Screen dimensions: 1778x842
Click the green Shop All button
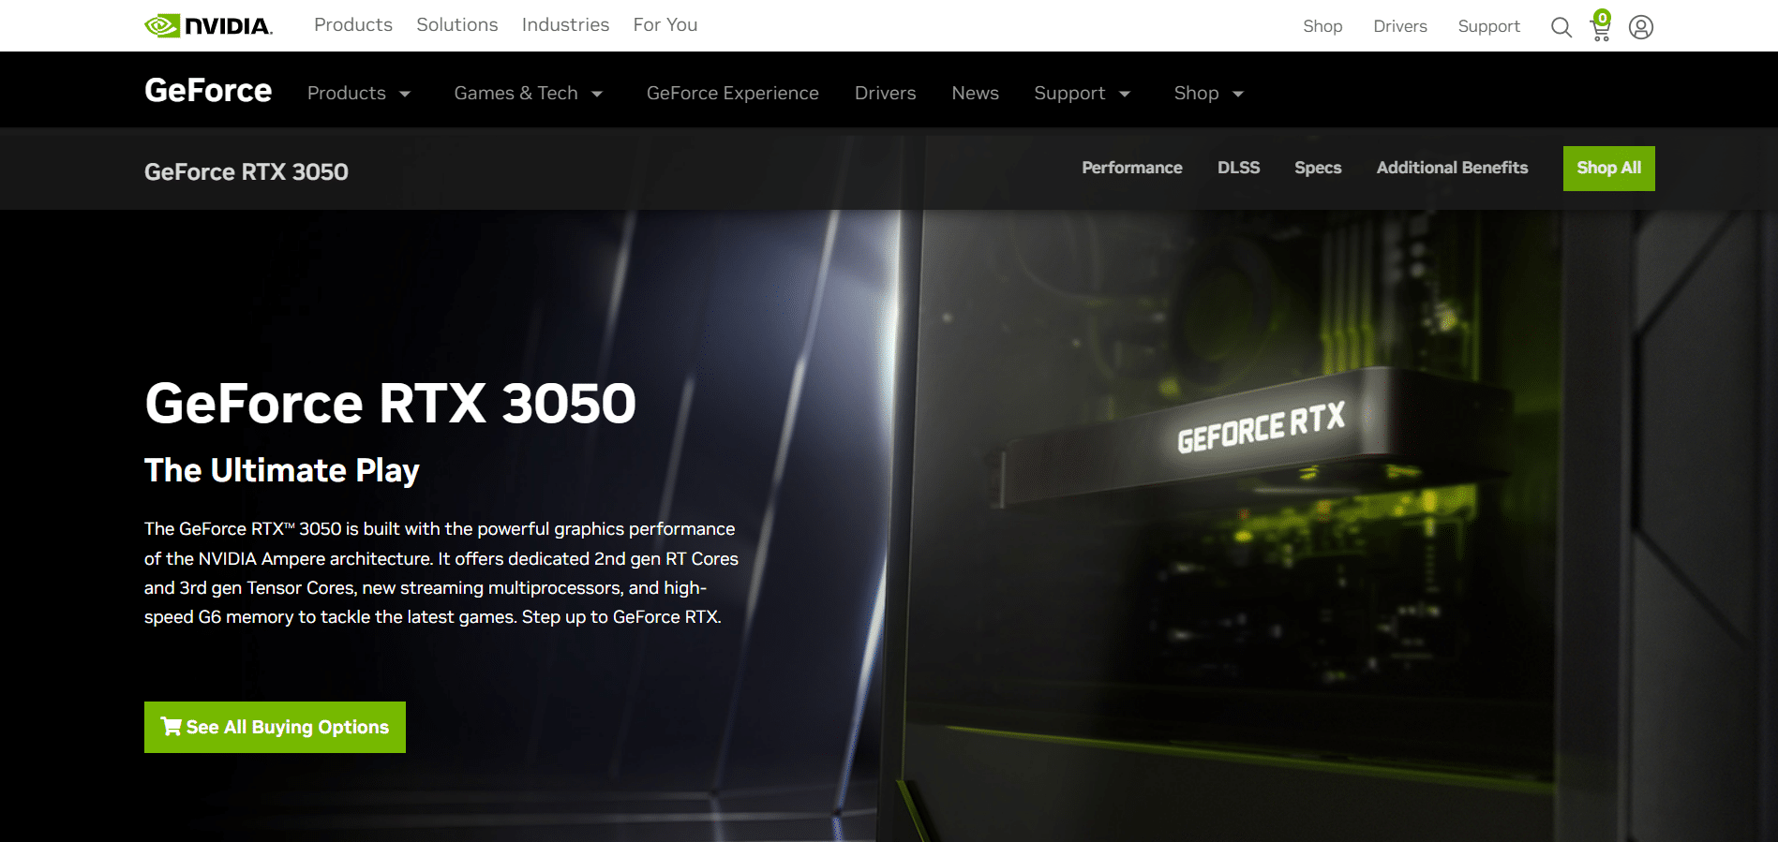click(x=1608, y=169)
